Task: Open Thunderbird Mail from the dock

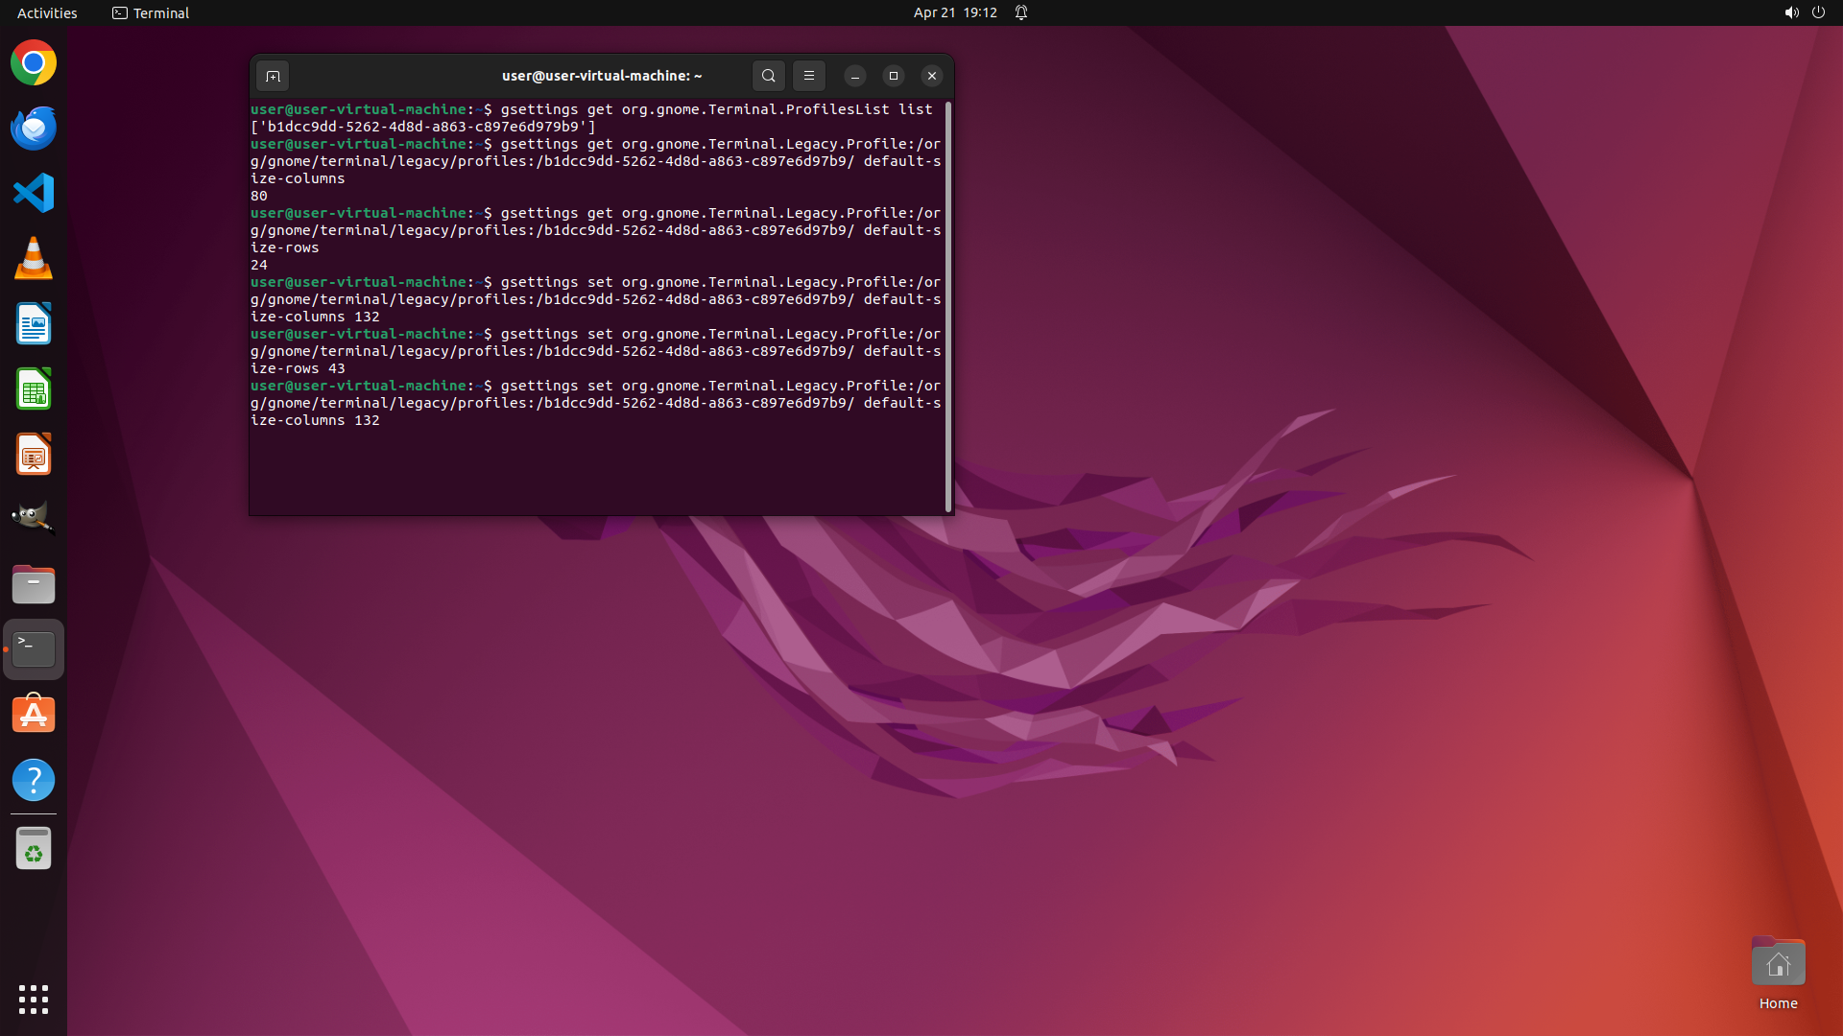Action: click(34, 129)
